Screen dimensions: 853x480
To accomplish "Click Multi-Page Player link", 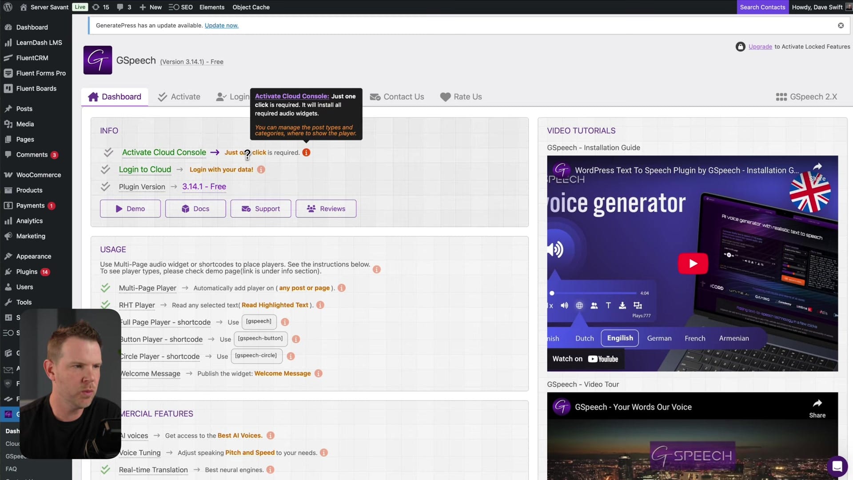I will click(x=147, y=288).
